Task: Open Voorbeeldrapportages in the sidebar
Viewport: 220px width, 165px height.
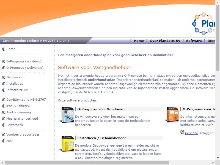Action: pos(23,134)
